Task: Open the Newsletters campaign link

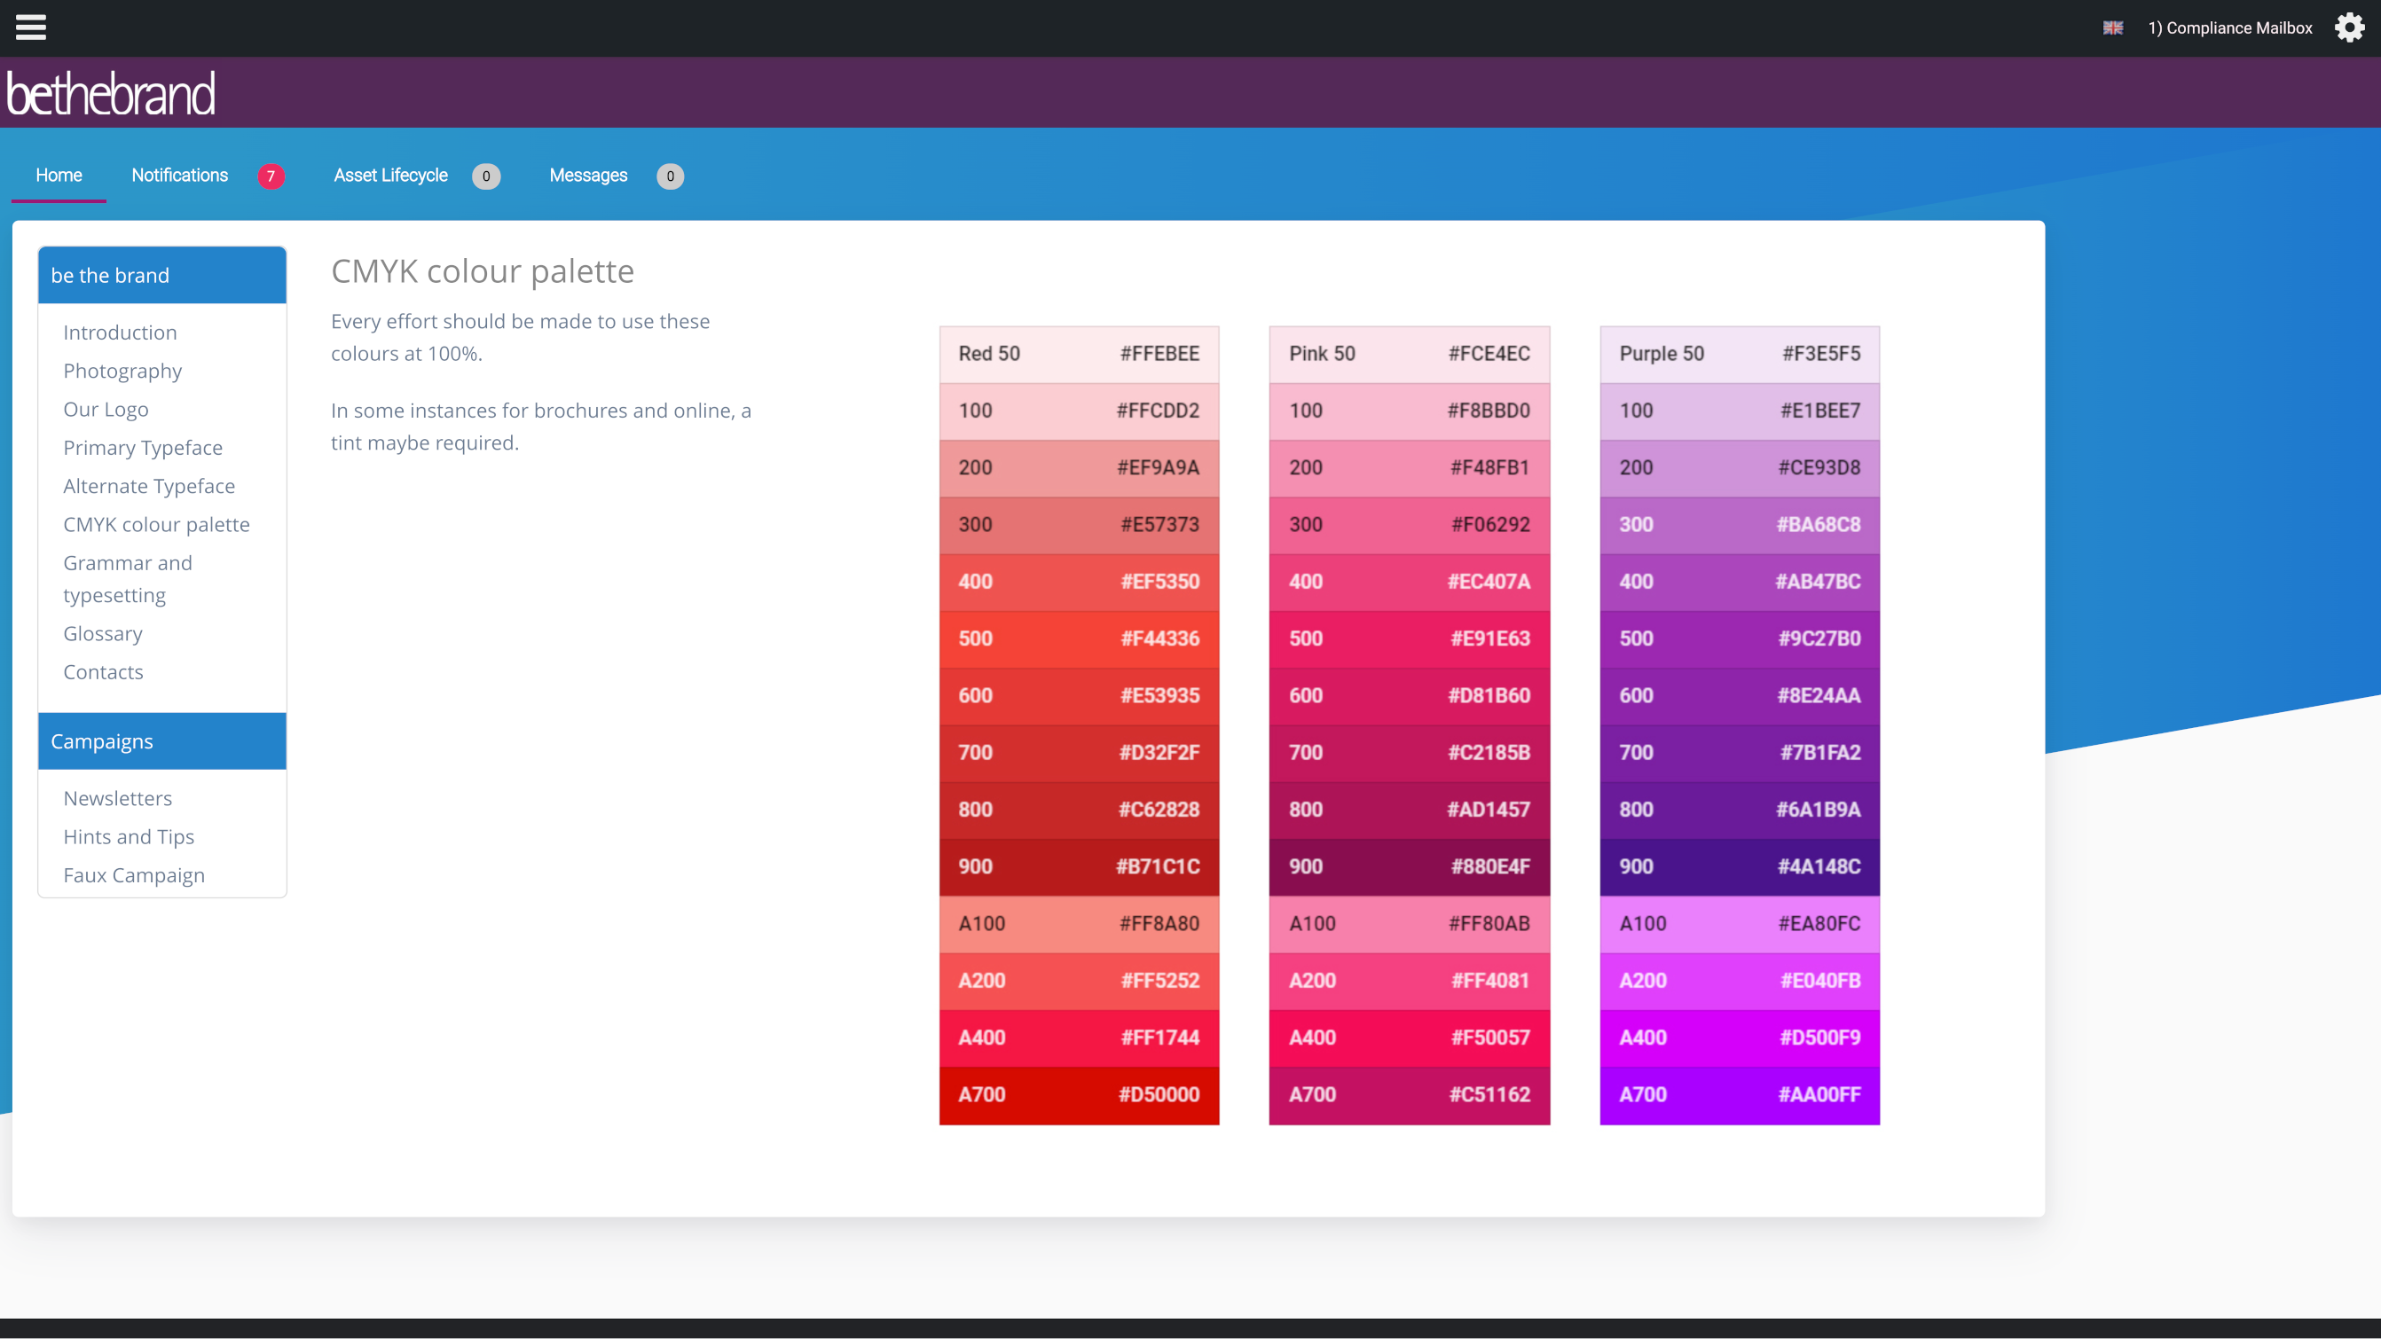Action: tap(116, 798)
